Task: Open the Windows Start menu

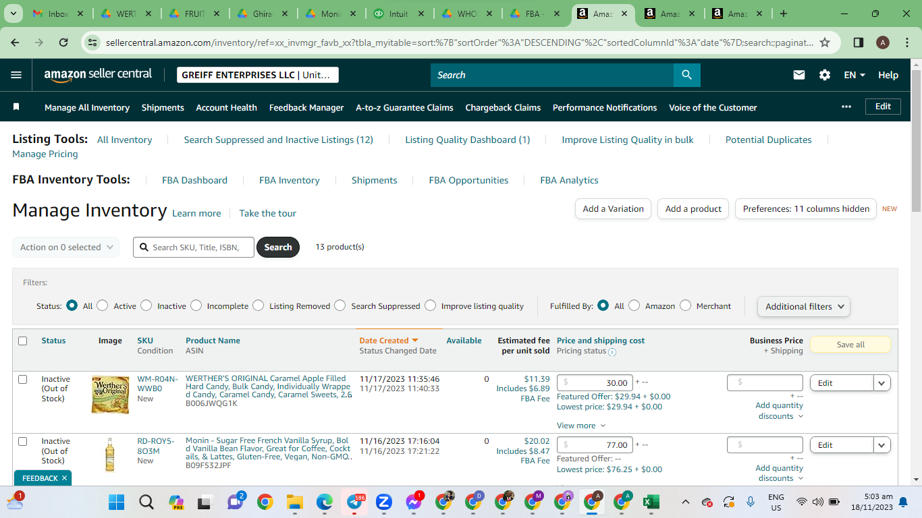Action: point(117,502)
